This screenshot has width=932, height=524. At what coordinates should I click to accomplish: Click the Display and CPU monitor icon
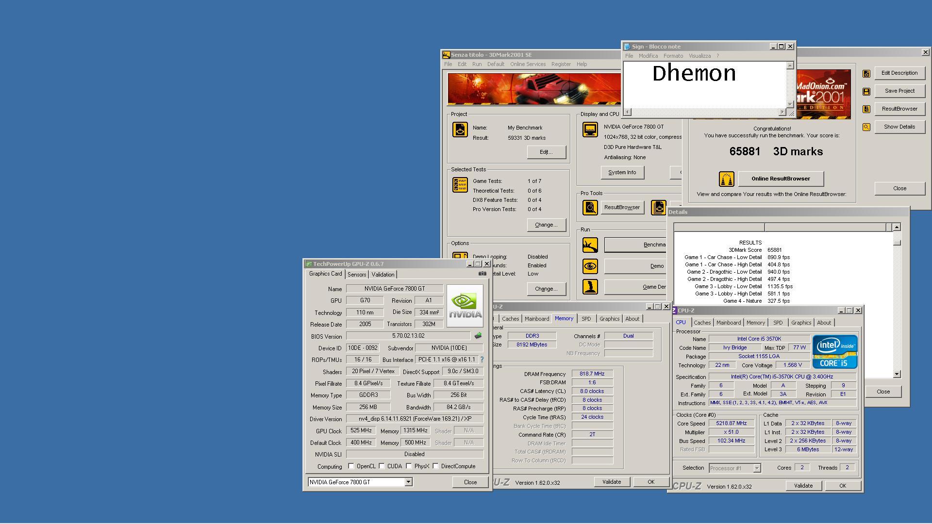(x=590, y=130)
